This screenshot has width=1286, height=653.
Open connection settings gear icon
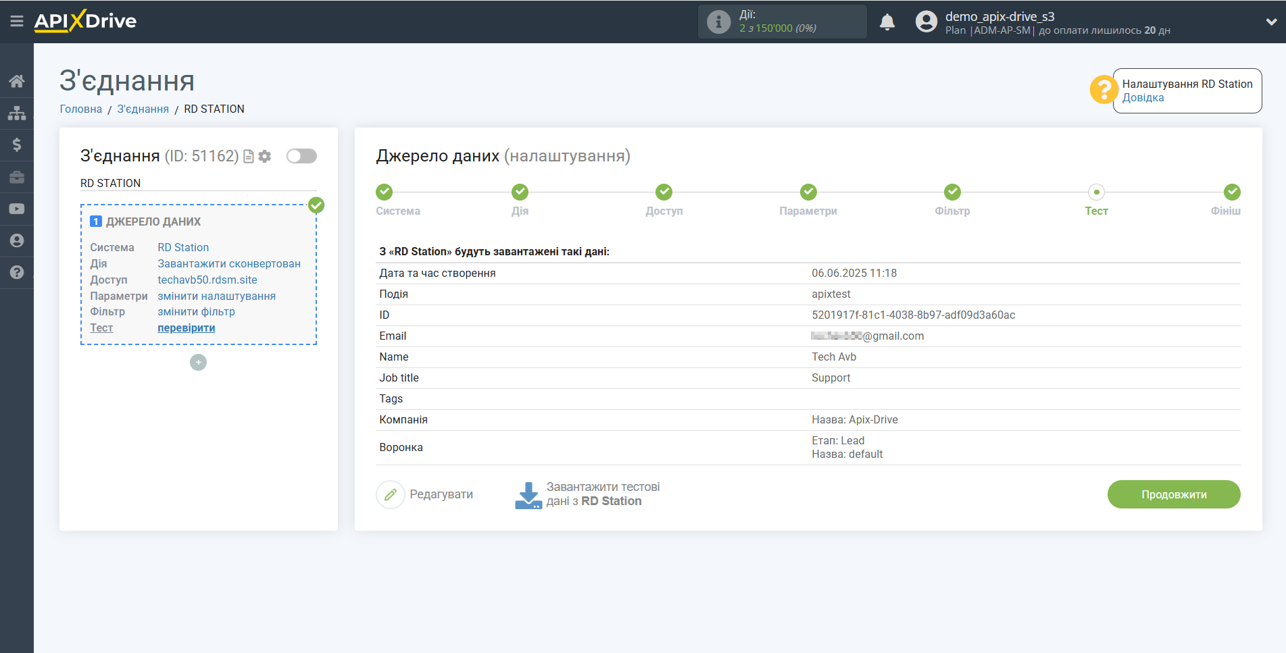click(265, 157)
